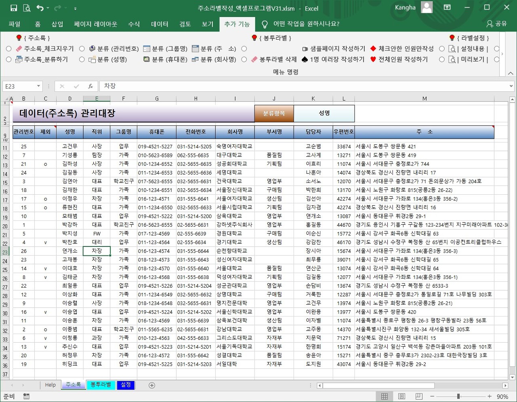
Task: Switch to Normal view in status bar
Action: click(384, 396)
